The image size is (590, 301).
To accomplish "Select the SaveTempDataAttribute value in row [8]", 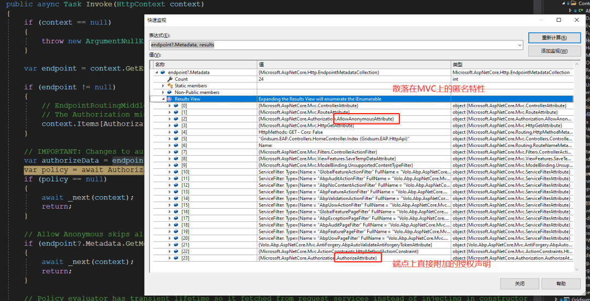I will point(354,159).
